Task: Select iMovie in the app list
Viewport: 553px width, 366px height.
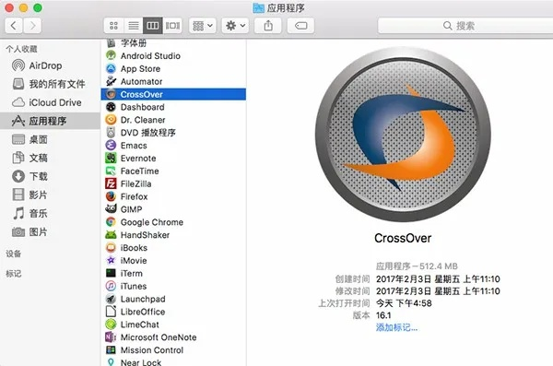Action: coord(173,261)
